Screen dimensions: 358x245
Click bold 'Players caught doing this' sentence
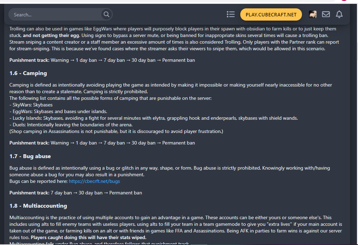coord(88,237)
